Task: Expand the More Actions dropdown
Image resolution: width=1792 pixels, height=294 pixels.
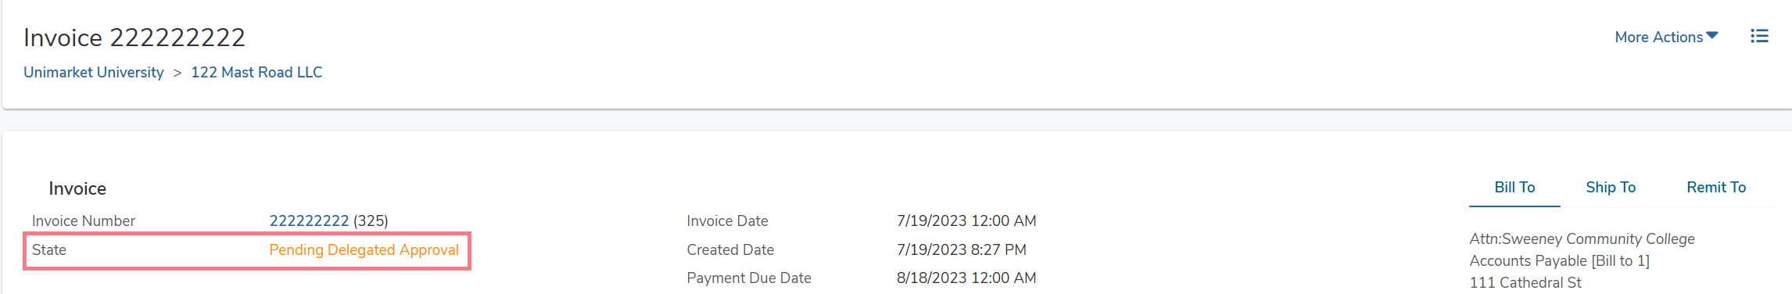Action: tap(1666, 37)
